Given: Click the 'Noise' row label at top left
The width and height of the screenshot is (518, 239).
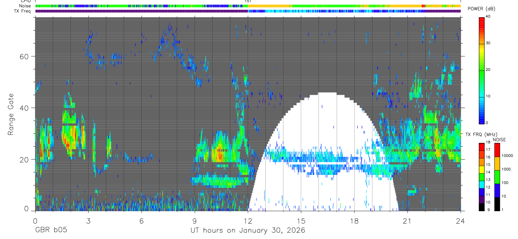Looking at the screenshot, I should [x=25, y=6].
